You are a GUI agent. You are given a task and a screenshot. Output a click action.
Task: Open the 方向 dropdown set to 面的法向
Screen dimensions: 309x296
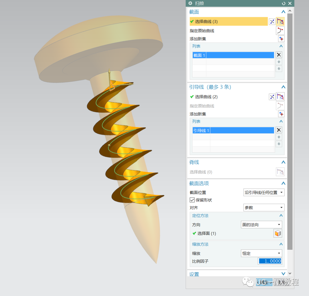pos(261,225)
